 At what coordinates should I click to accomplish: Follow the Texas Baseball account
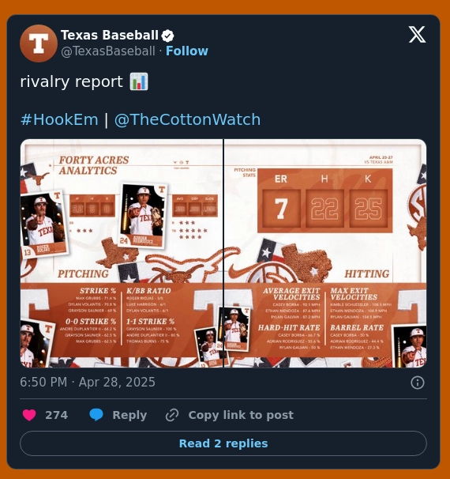(x=187, y=51)
